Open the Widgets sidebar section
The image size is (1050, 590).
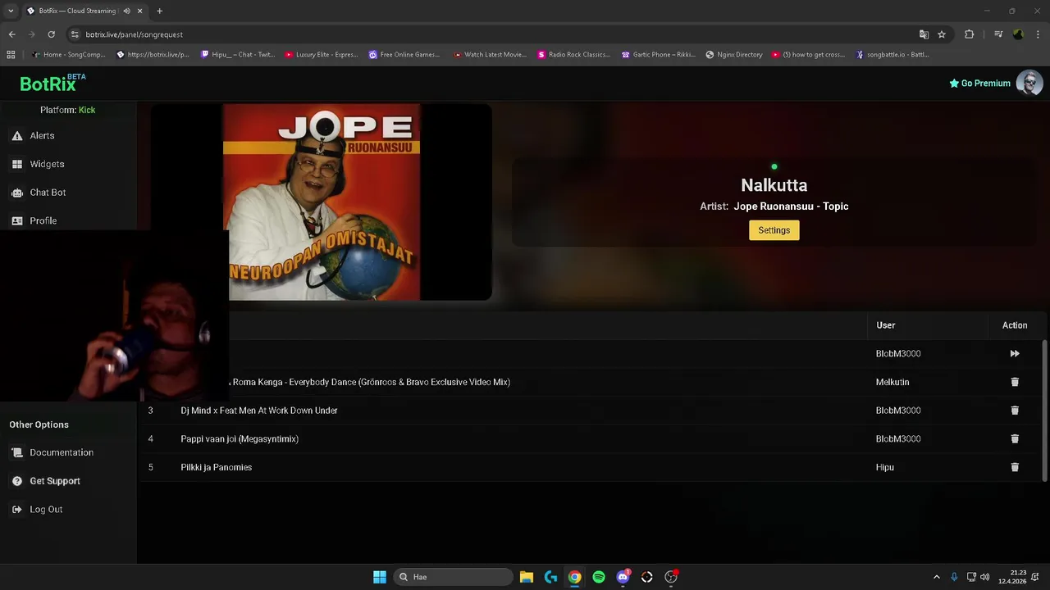pyautogui.click(x=47, y=164)
